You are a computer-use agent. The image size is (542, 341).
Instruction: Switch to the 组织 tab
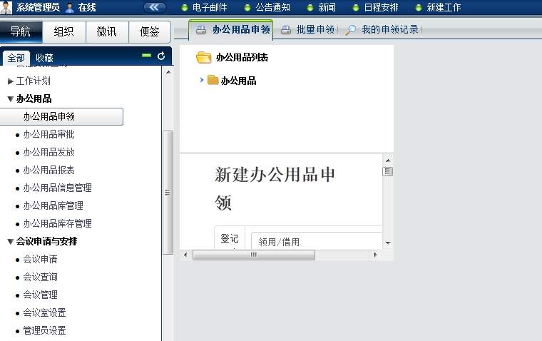[64, 32]
